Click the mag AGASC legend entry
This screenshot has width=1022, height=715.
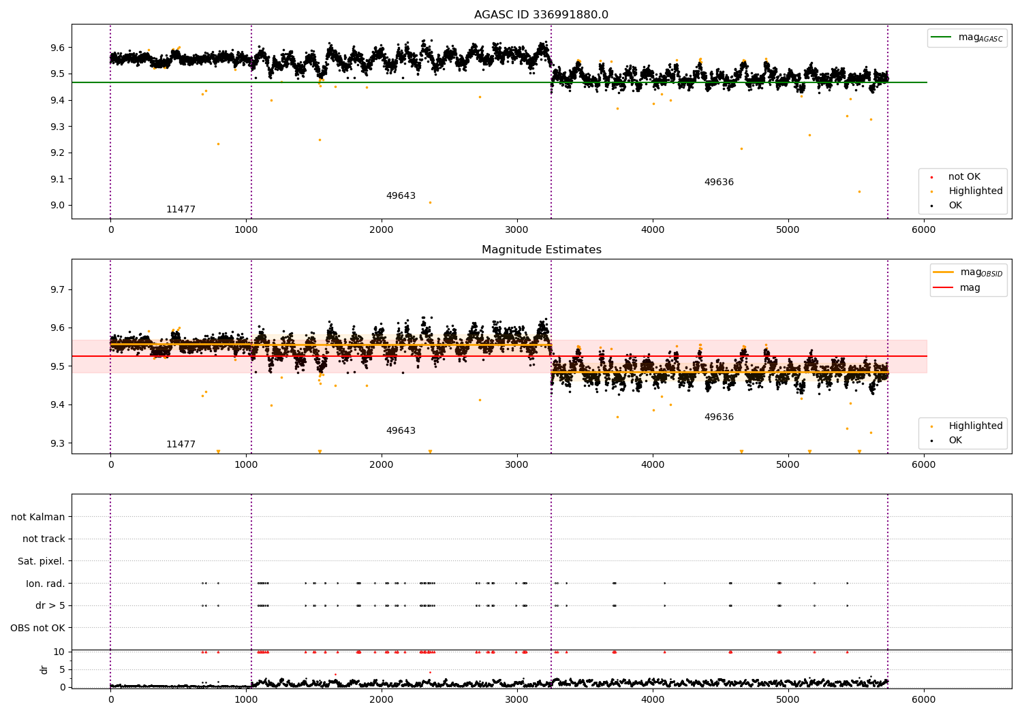pyautogui.click(x=967, y=37)
